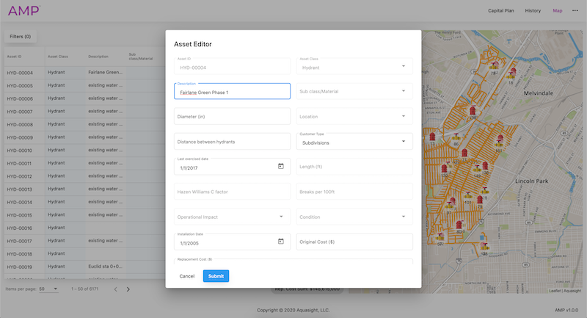
Task: Open the three-dots overflow menu
Action: click(575, 11)
